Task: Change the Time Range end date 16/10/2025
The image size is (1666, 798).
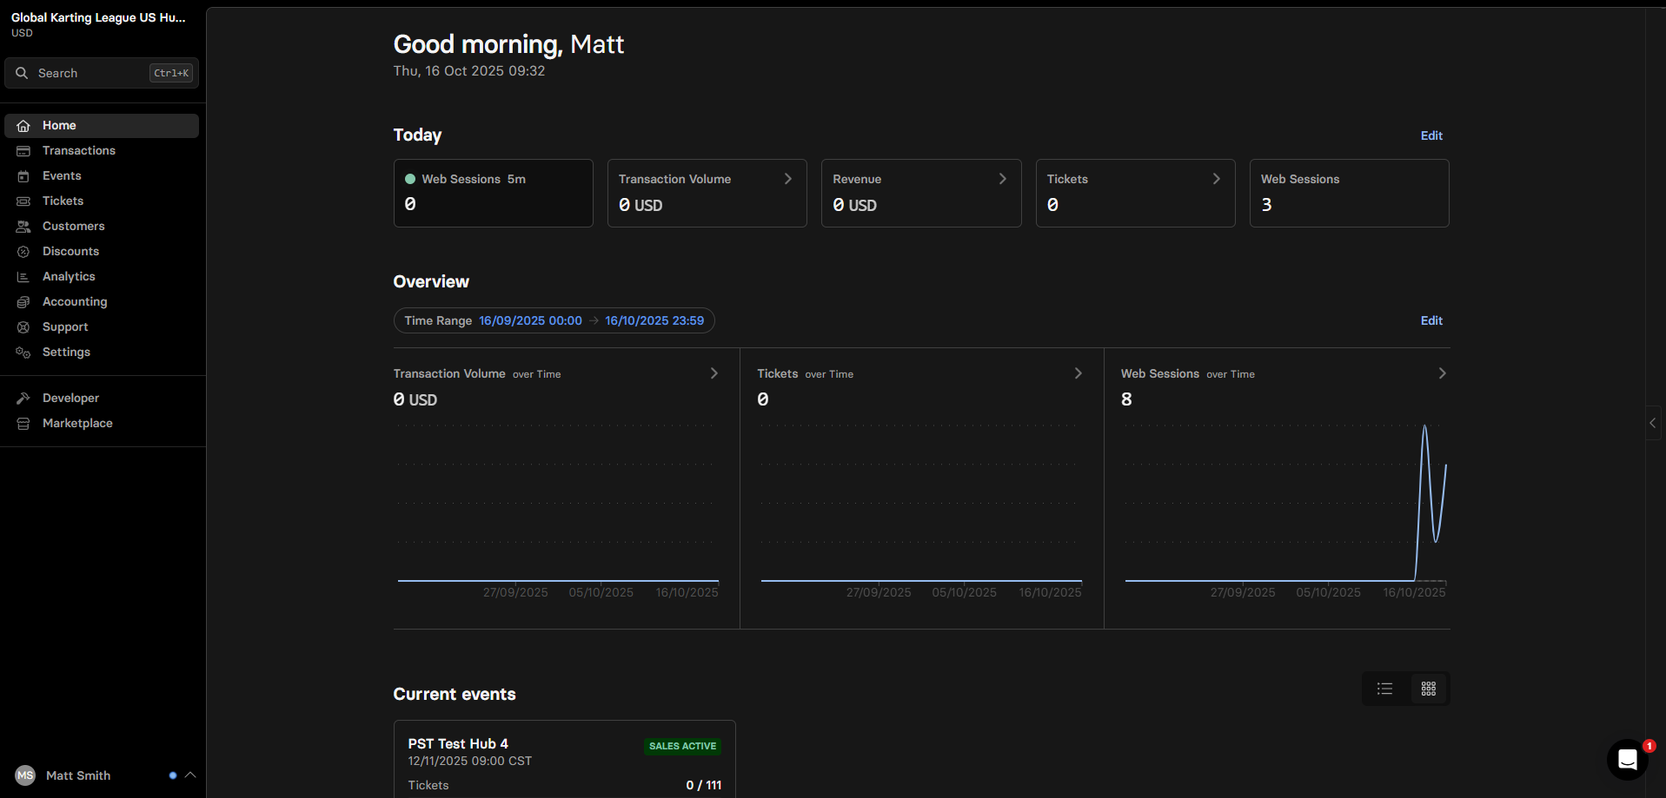Action: coord(654,320)
